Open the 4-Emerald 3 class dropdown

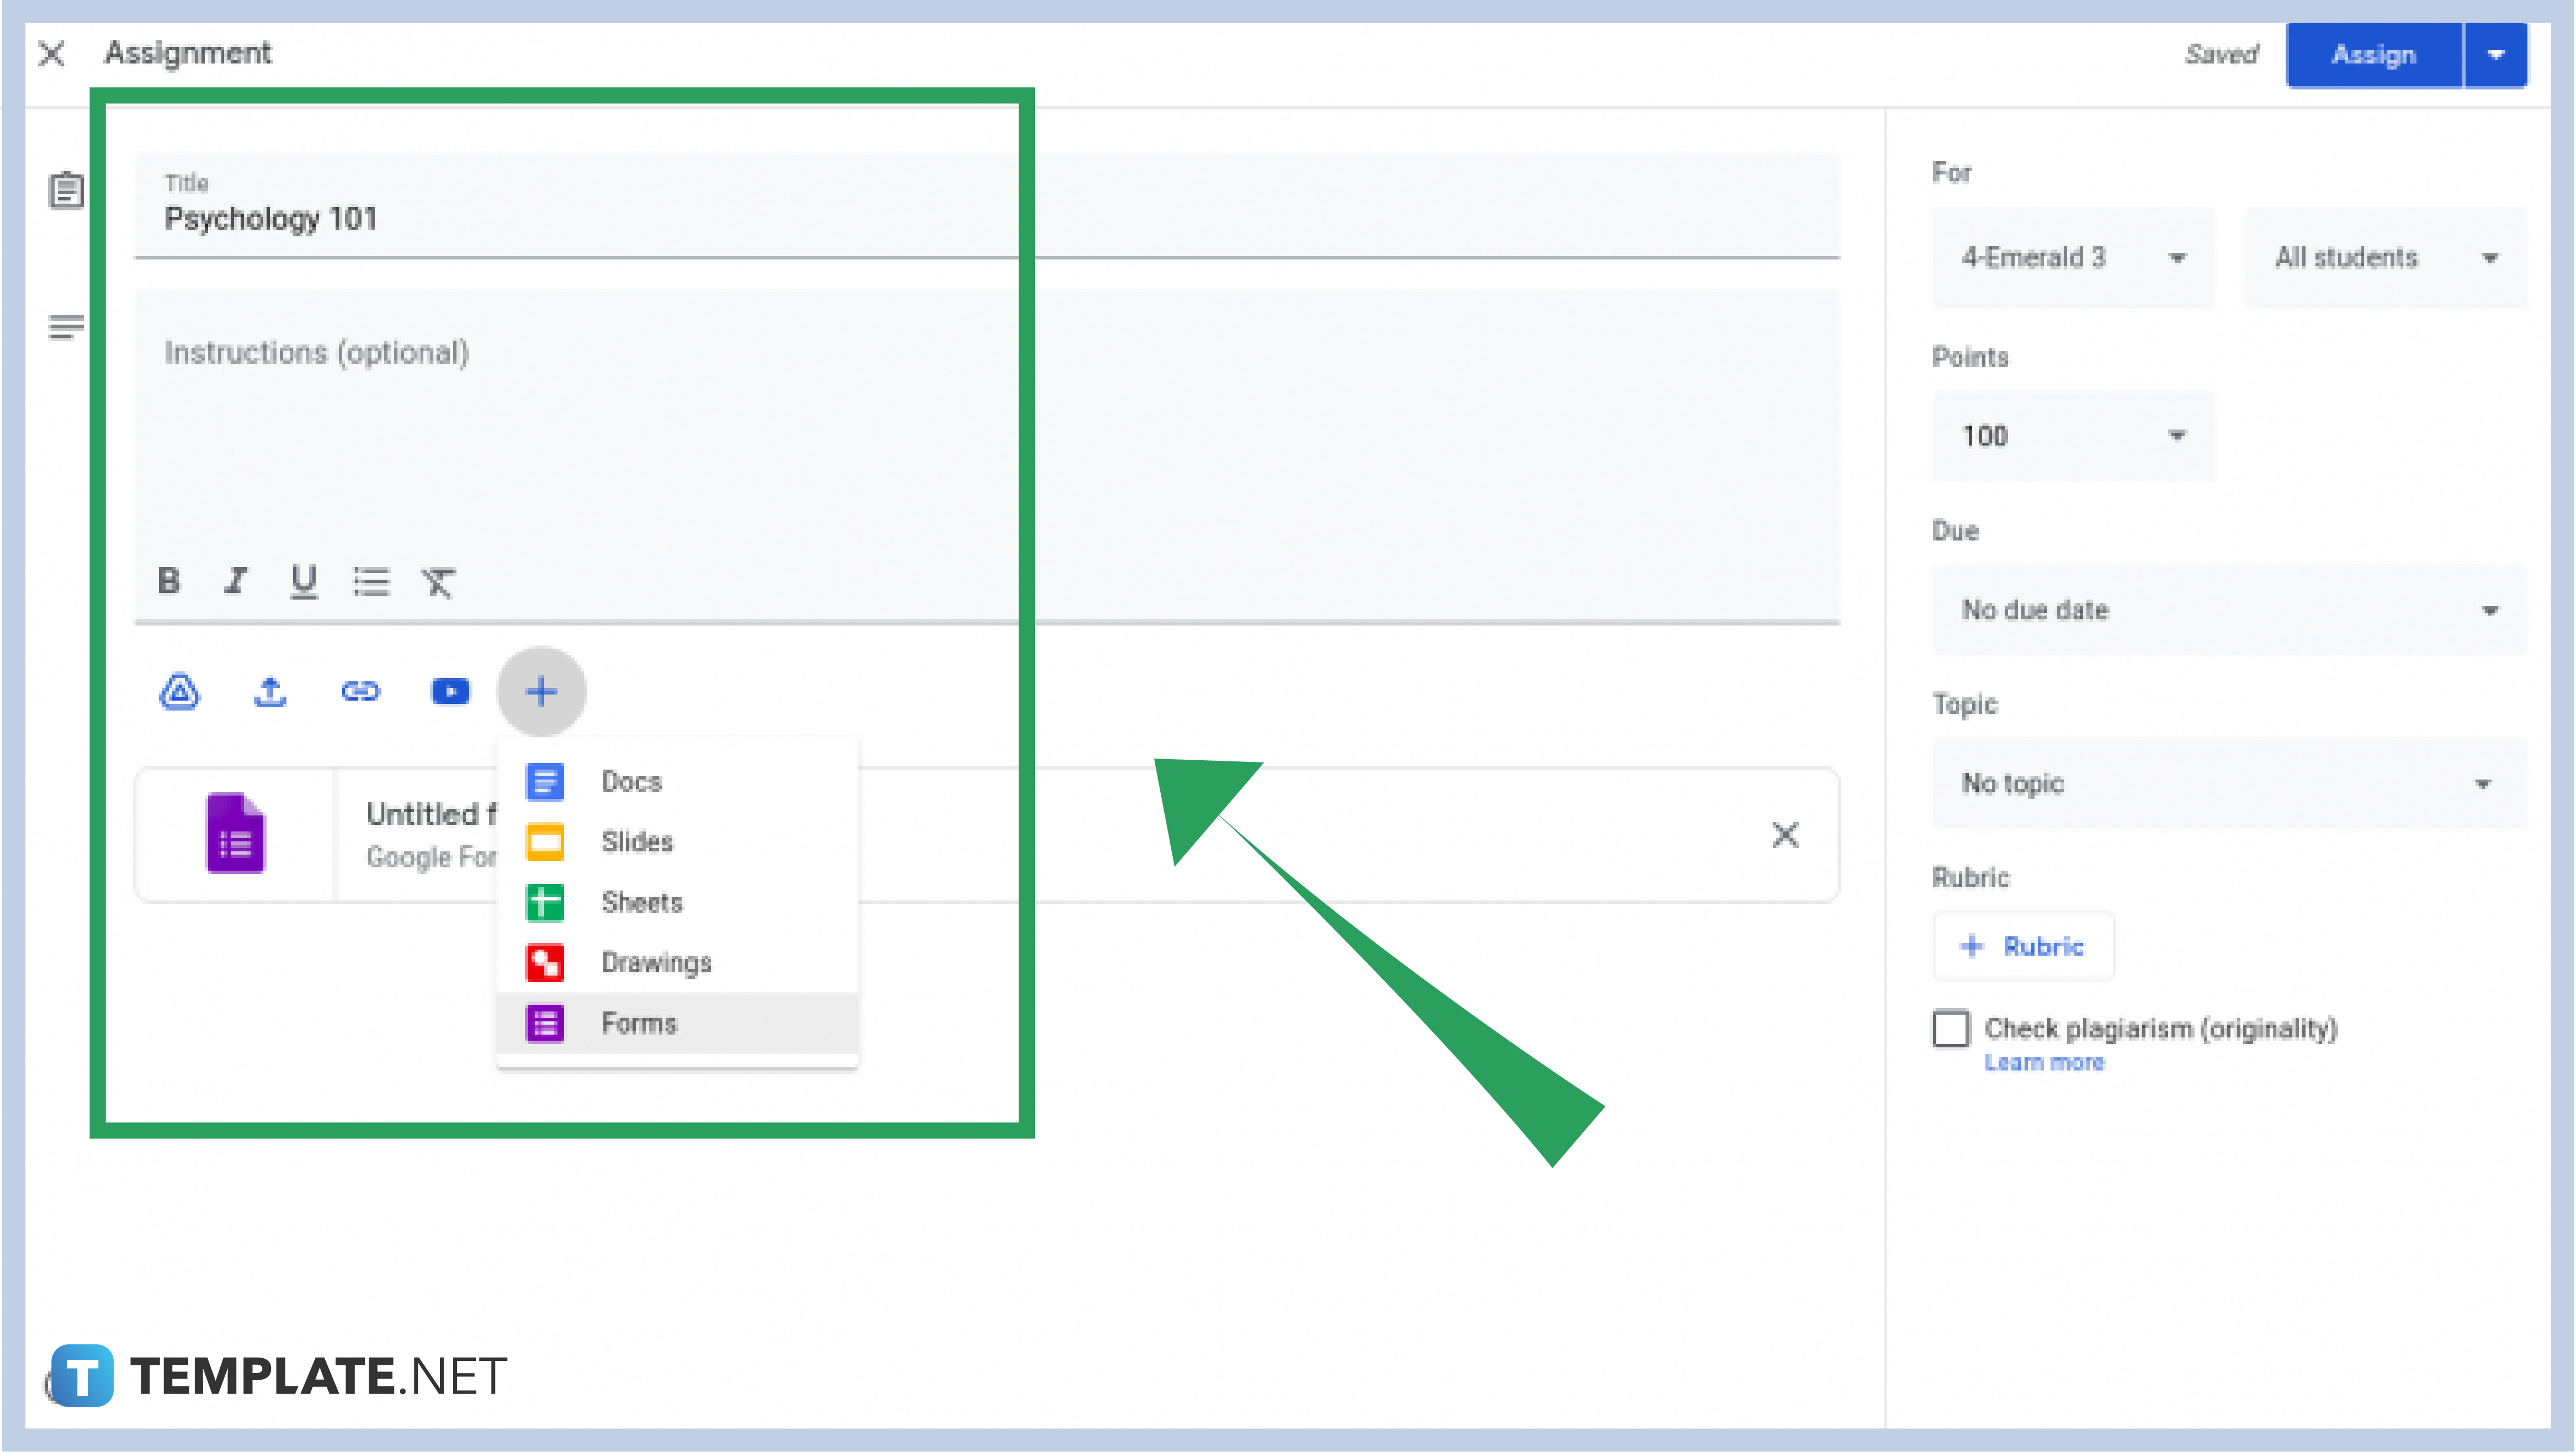(2073, 258)
